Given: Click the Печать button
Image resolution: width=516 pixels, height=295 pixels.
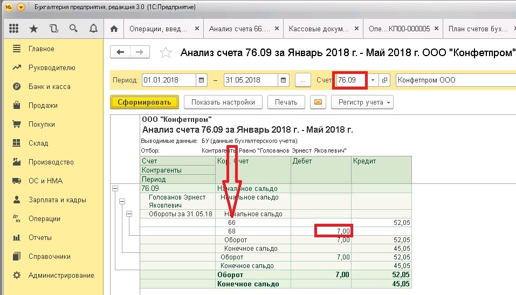Looking at the screenshot, I should [x=286, y=102].
